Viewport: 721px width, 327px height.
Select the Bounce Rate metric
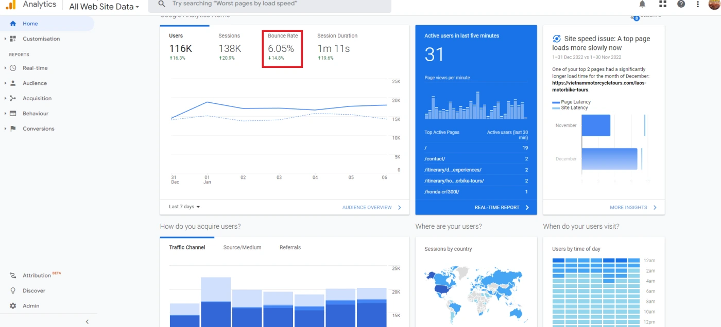pos(282,48)
